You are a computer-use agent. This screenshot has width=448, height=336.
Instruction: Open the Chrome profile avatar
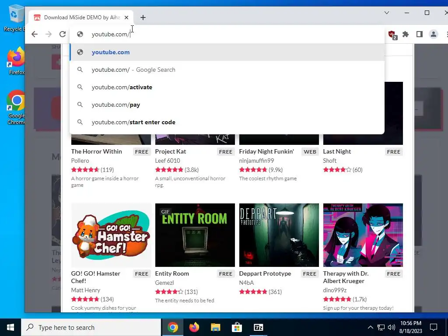[434, 34]
